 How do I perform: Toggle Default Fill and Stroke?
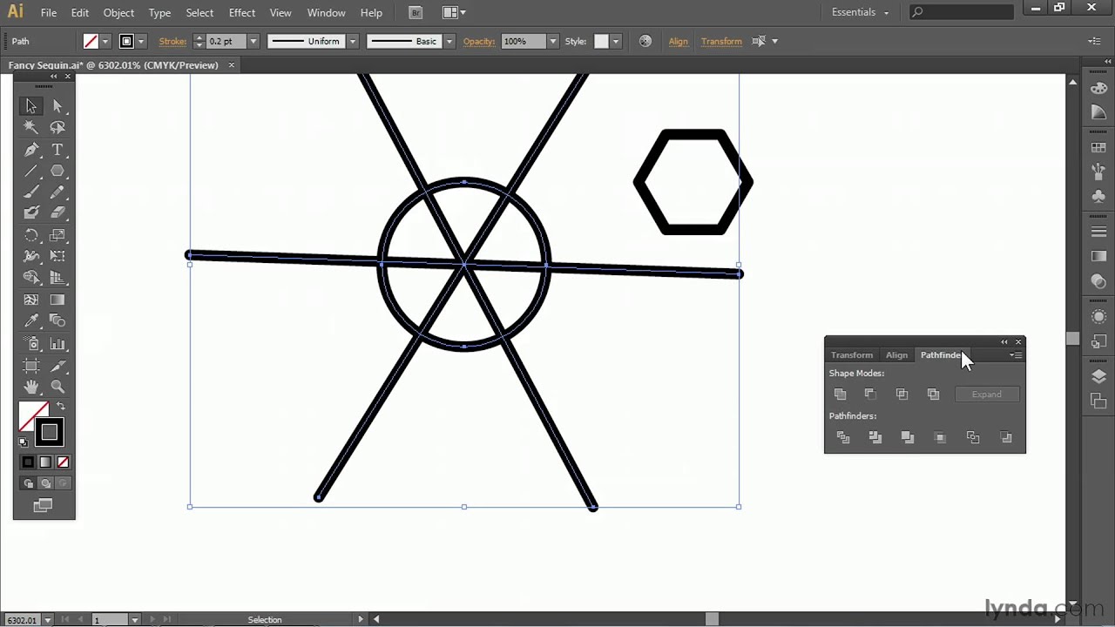[24, 442]
